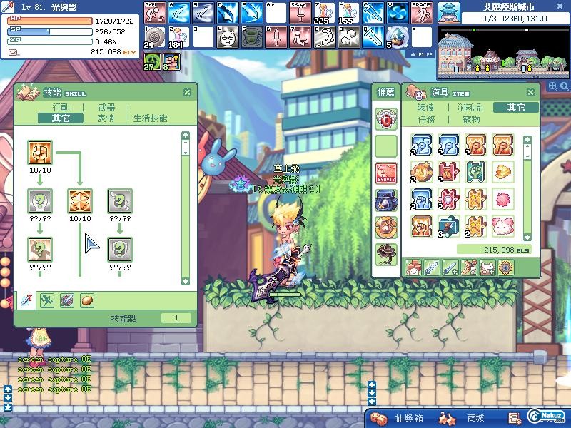
Task: Use the red potion with 225 count
Action: [325, 13]
